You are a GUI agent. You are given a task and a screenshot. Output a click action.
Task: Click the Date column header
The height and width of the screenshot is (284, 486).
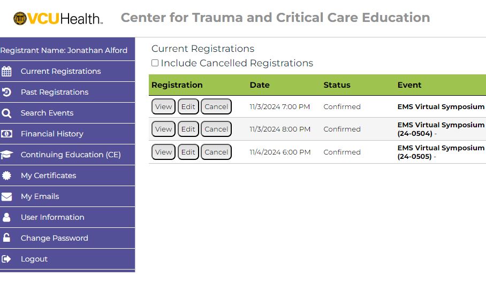click(260, 85)
